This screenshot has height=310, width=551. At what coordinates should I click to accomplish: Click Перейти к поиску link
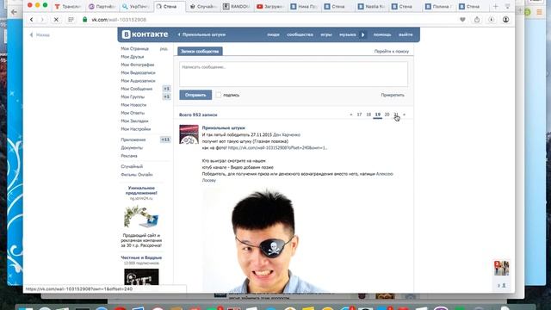pyautogui.click(x=392, y=52)
